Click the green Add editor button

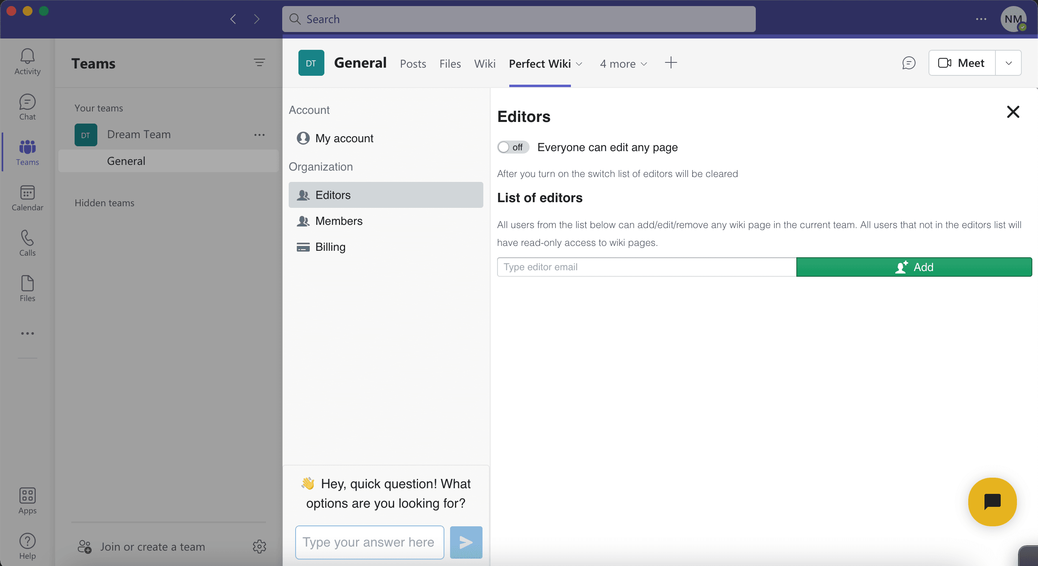pos(914,267)
